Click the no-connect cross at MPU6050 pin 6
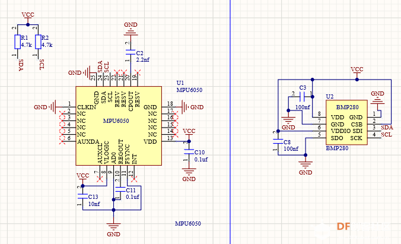401x244 pixels. (62, 141)
